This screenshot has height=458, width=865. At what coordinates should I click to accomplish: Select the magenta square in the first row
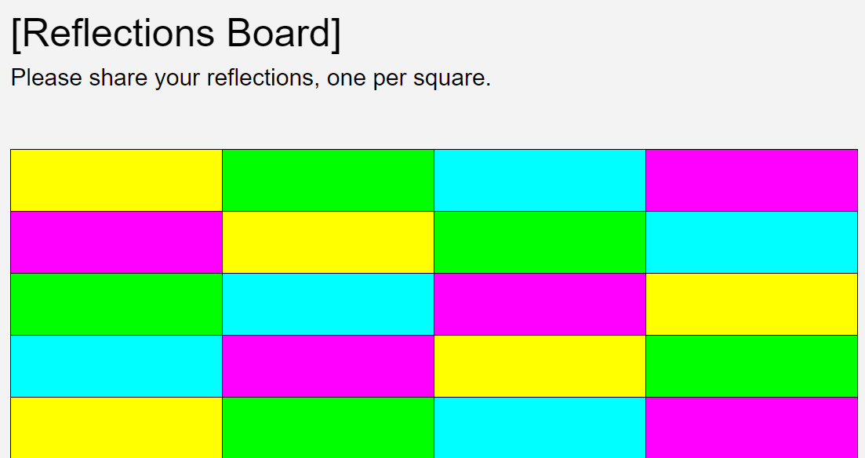click(751, 180)
